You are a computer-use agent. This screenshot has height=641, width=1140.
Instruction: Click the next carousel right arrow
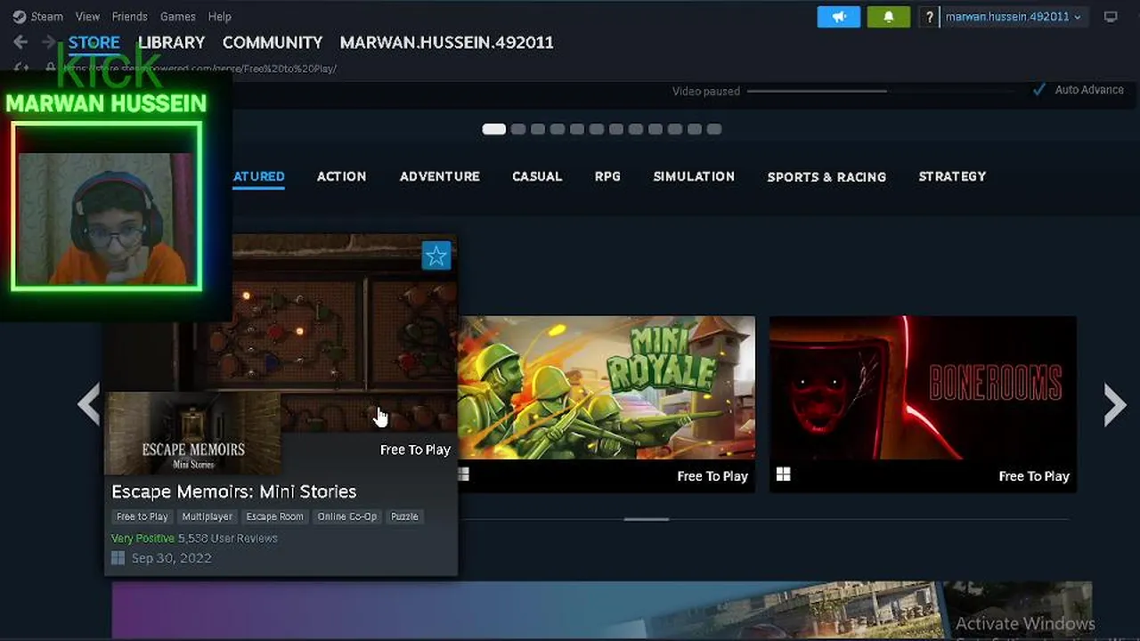pyautogui.click(x=1114, y=404)
